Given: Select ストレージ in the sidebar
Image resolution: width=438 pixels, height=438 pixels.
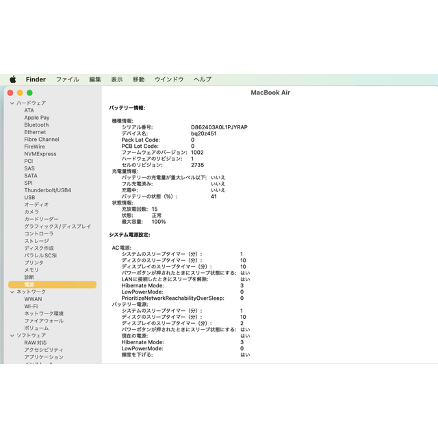Looking at the screenshot, I should coord(36,241).
